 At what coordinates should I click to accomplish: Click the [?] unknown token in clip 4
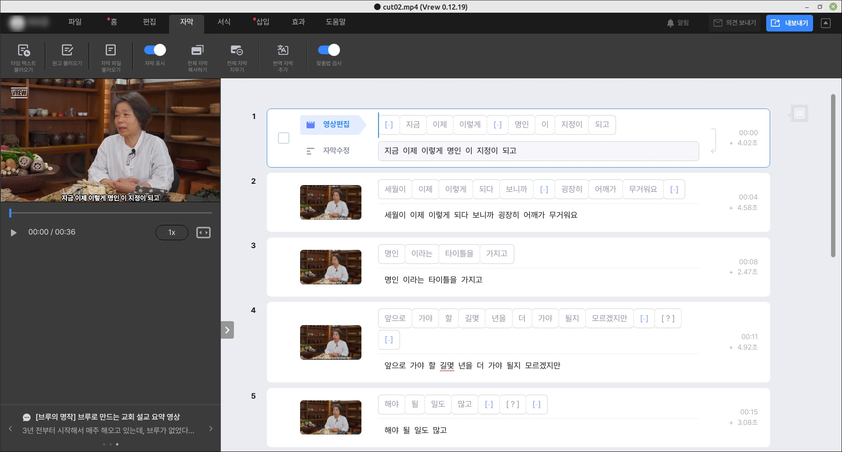668,319
